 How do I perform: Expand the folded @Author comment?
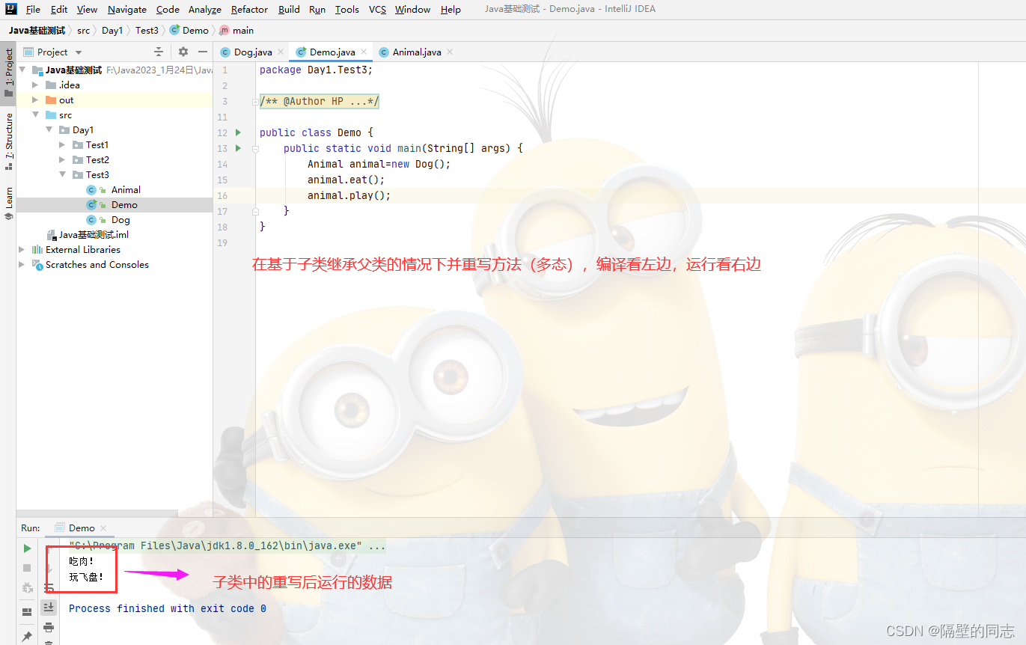click(255, 101)
